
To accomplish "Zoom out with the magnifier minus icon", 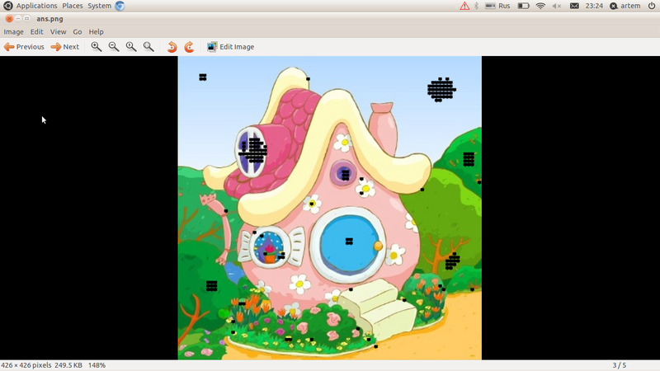I will pyautogui.click(x=114, y=47).
